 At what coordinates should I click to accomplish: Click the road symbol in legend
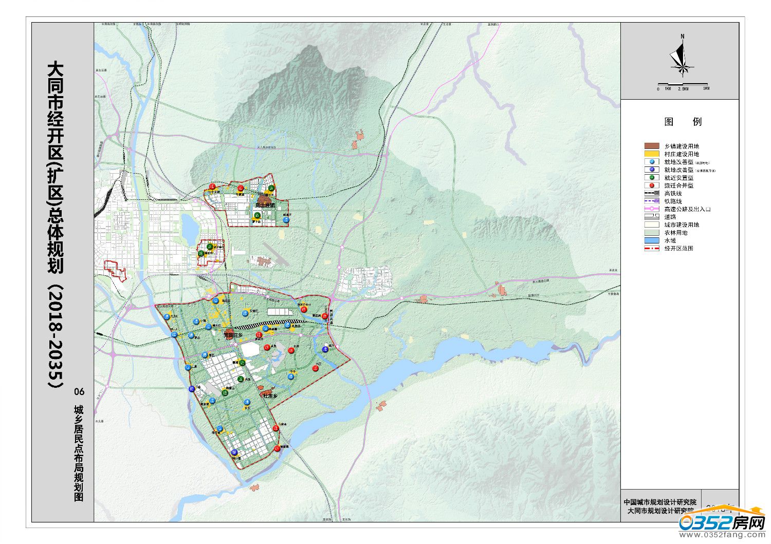652,217
